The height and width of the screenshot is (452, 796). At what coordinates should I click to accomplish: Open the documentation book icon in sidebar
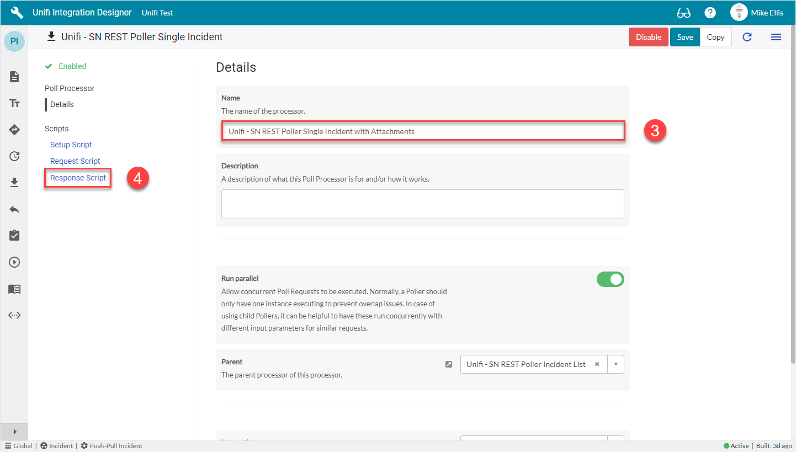click(14, 289)
